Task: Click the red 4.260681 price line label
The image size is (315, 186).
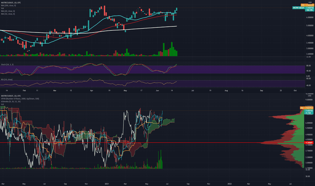Action: point(309,143)
